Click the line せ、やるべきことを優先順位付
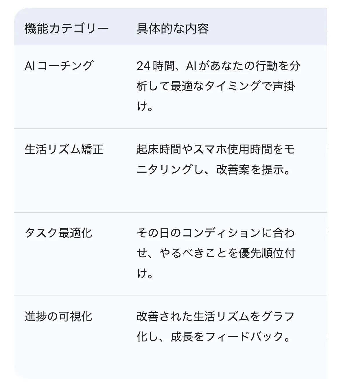The width and height of the screenshot is (341, 386). [216, 253]
